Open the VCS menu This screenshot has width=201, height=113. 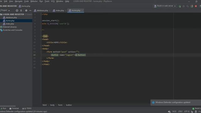53,1
